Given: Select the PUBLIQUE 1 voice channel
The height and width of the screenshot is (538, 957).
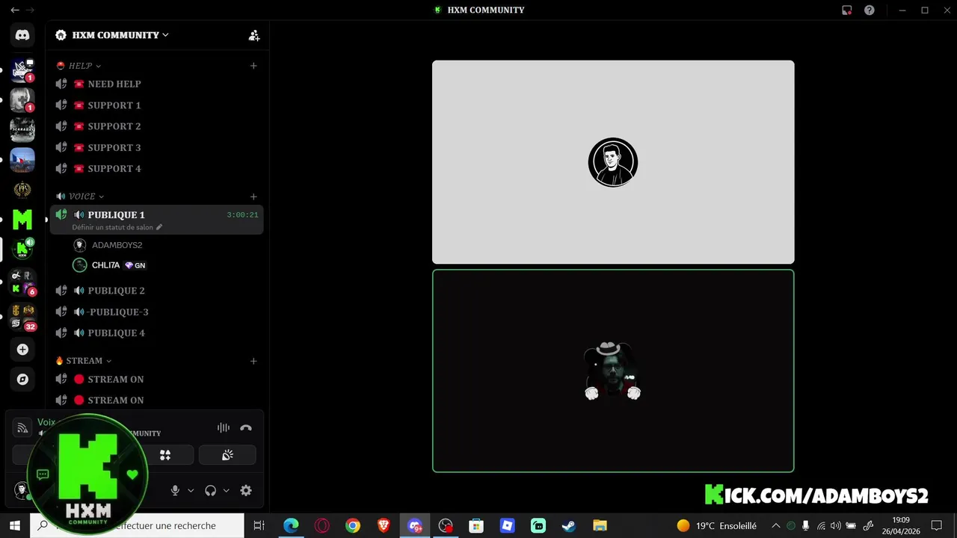Looking at the screenshot, I should (x=157, y=220).
